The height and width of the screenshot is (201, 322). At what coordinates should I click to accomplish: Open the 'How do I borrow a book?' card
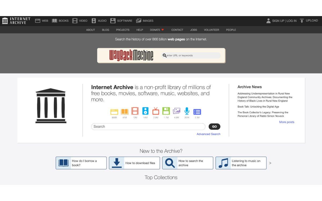click(80, 163)
